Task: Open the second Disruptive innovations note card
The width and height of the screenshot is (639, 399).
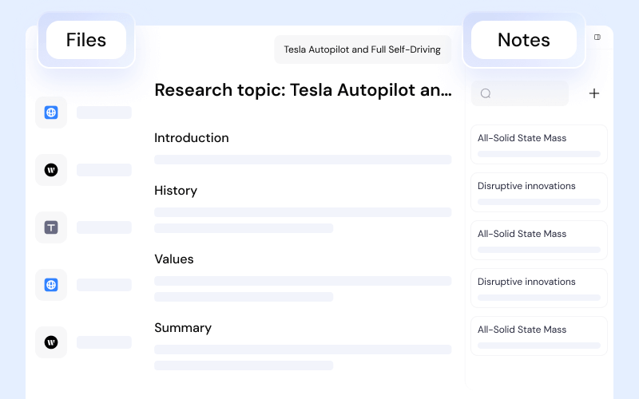Action: (538, 288)
